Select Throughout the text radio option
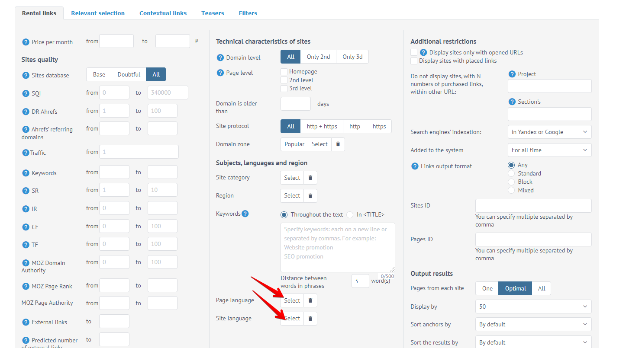Viewport: 626px width, 348px height. click(284, 214)
